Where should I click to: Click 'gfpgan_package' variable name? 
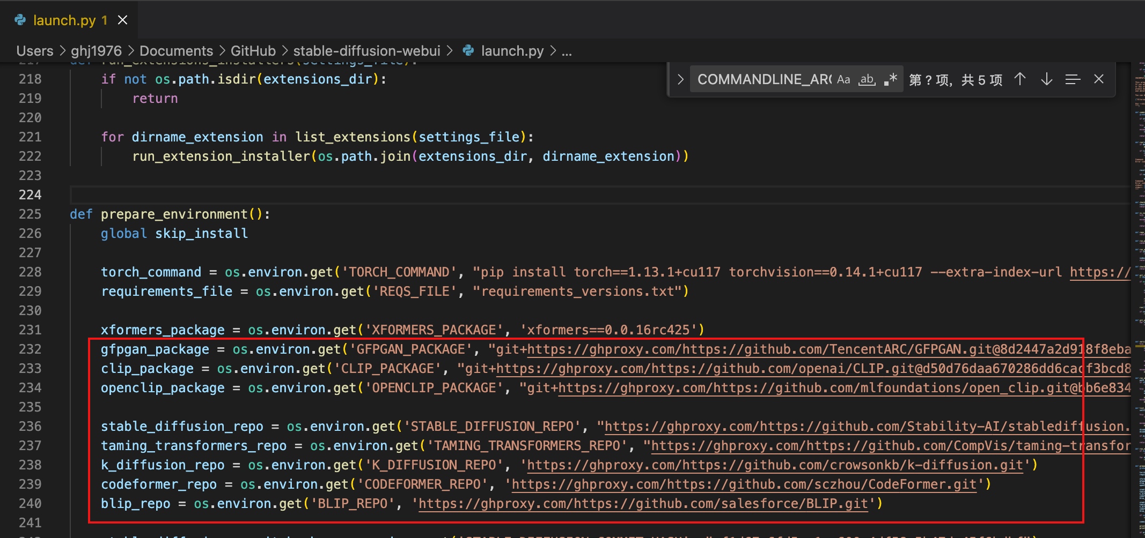tap(155, 349)
